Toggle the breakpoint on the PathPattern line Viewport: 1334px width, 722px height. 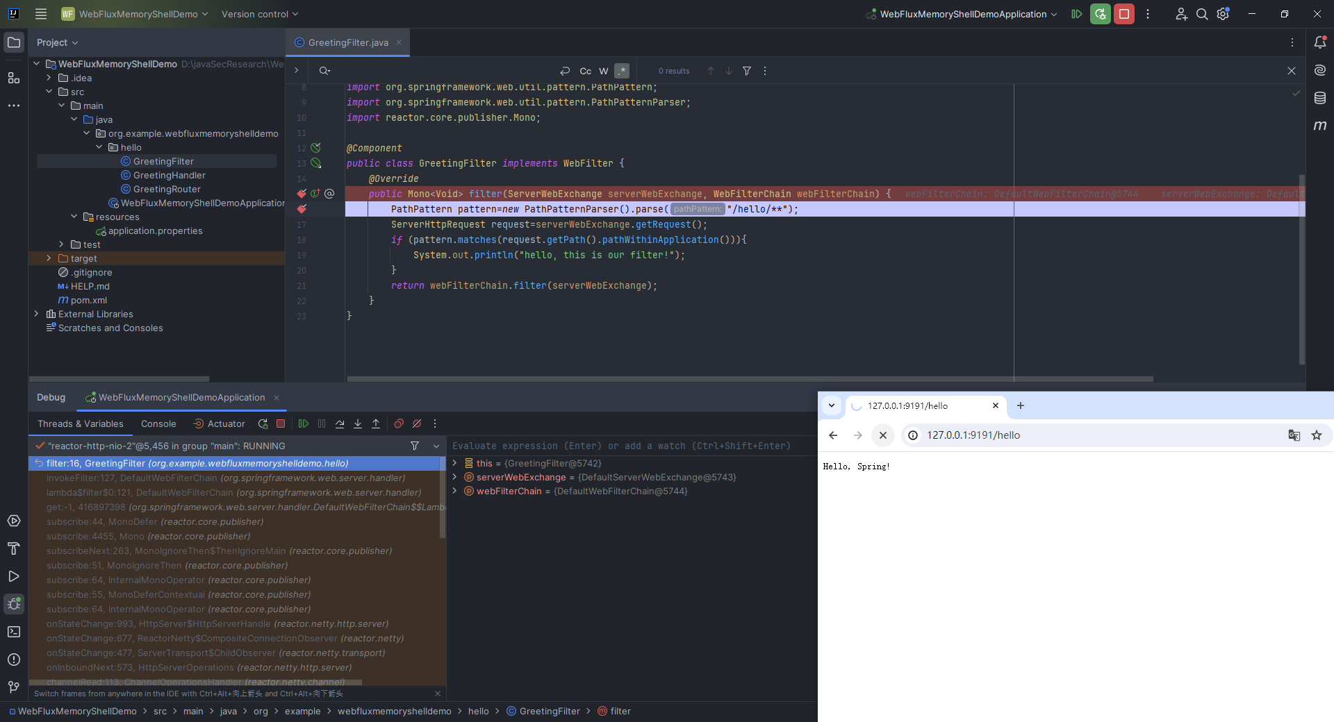point(302,209)
